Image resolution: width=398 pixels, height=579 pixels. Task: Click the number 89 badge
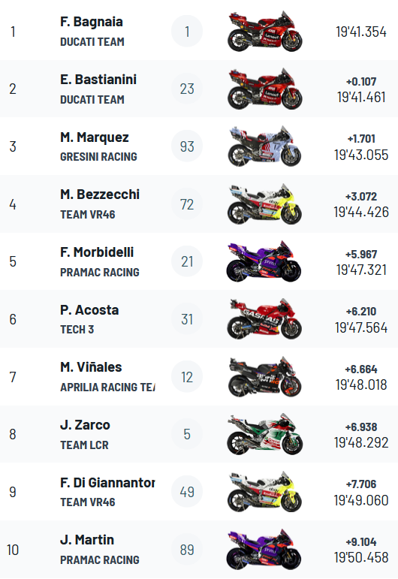click(x=187, y=550)
